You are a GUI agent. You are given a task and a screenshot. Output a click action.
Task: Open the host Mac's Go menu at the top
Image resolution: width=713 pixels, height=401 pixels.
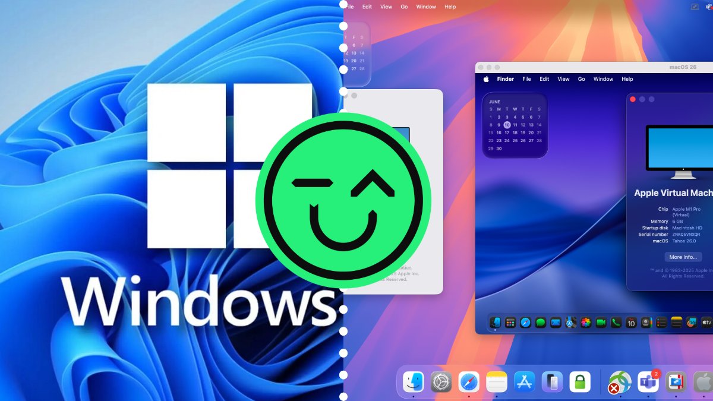[x=404, y=7]
